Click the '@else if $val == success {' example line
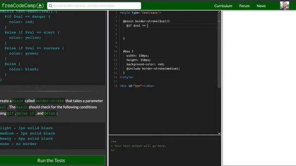The width and height of the screenshot is (296, 166). tap(34, 48)
